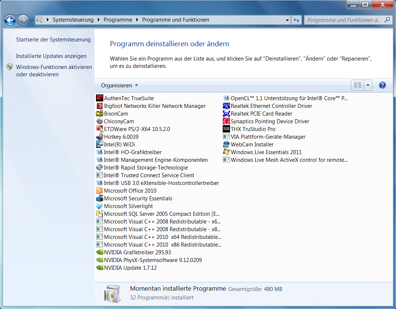
Task: Select Windows Live Mesh ActiveX control entry
Action: (285, 160)
